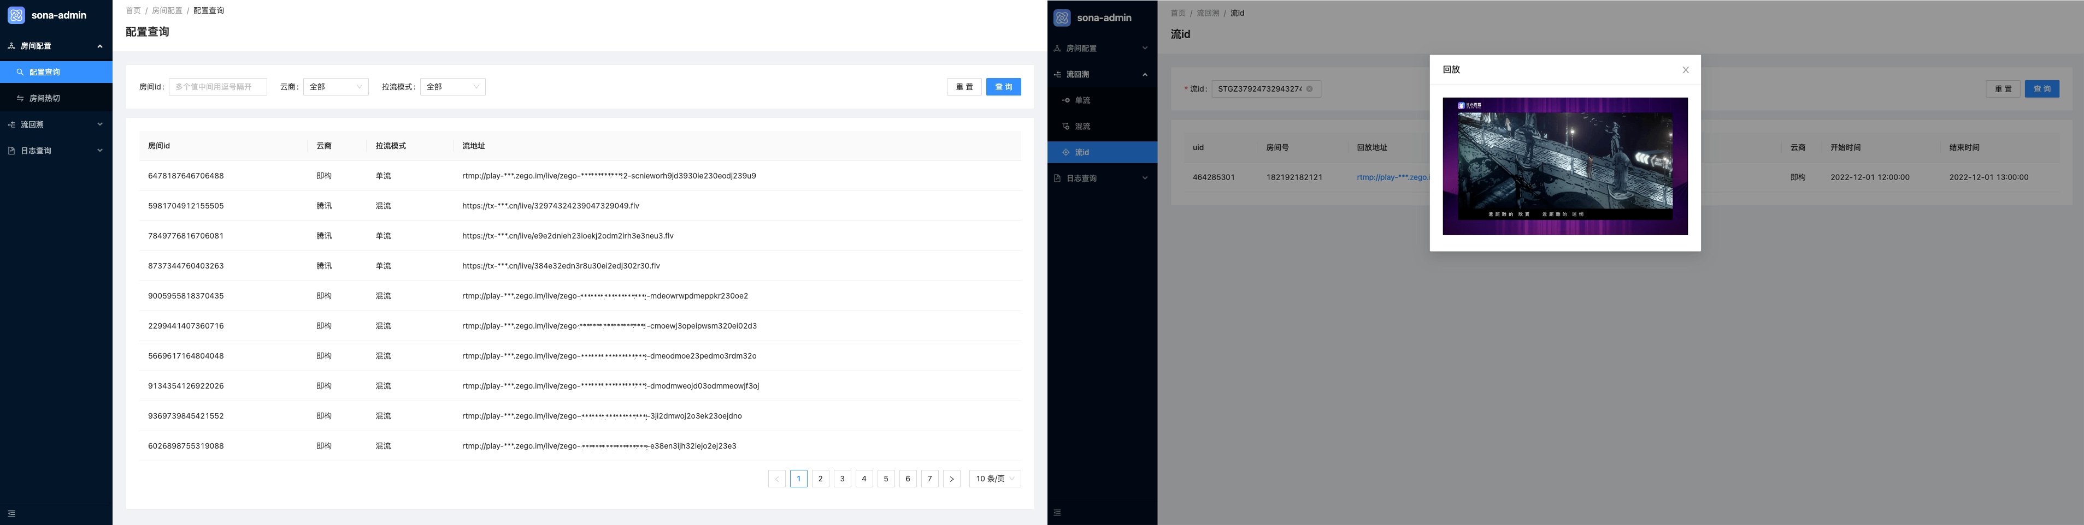Image resolution: width=2084 pixels, height=525 pixels.
Task: Click the 重置 button in left window
Action: point(964,87)
